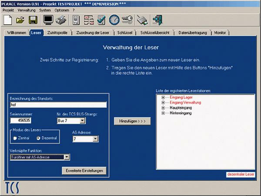Viewport: 261px width, 196px height.
Task: Click the key icon in the toolbar
Action: pos(127,20)
